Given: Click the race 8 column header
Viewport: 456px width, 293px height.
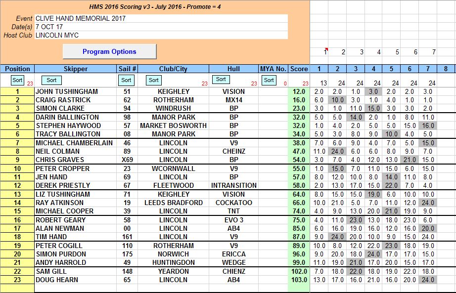Looking at the screenshot, I should pyautogui.click(x=446, y=69).
